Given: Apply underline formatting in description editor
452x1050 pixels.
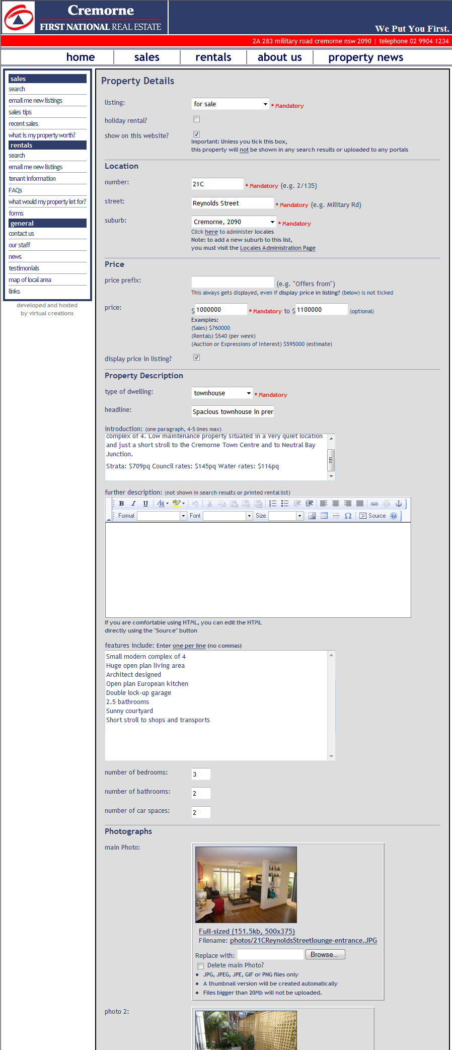Looking at the screenshot, I should [145, 504].
